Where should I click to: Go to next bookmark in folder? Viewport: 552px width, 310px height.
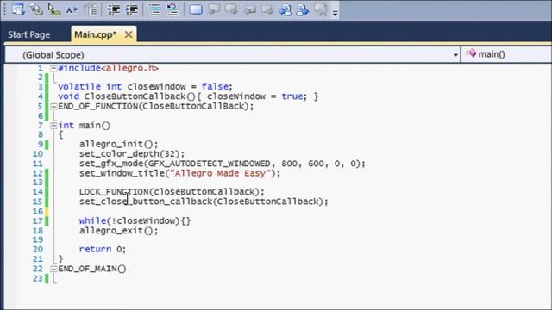(267, 9)
